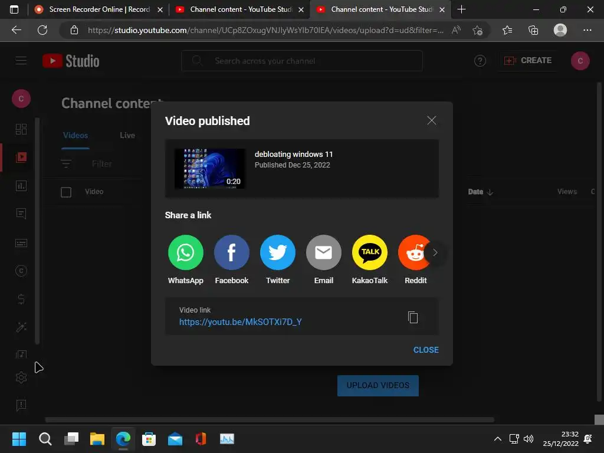Open Windows Start menu
The height and width of the screenshot is (453, 604).
click(19, 439)
